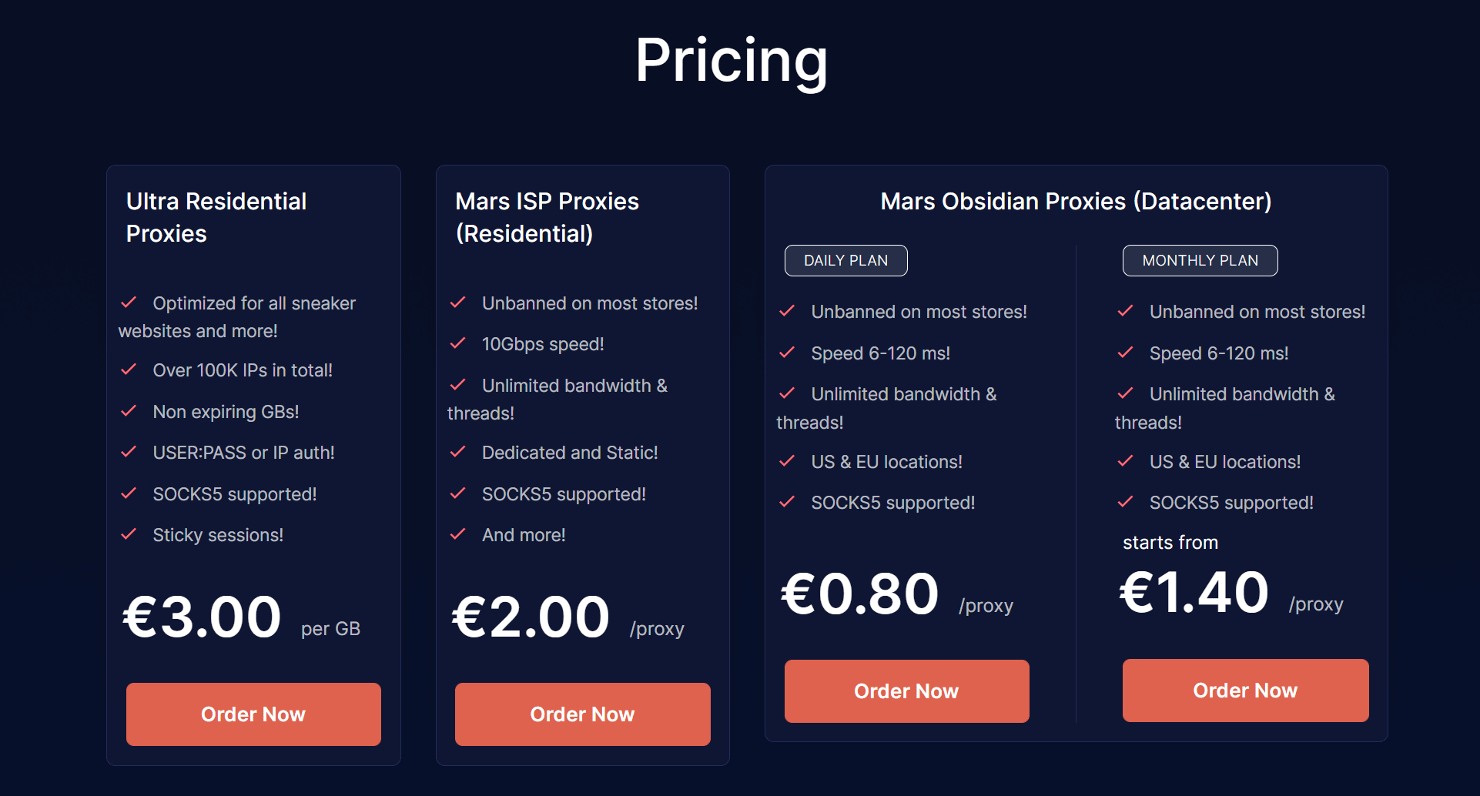Expand the Ultra Residential Proxies card title
Screen dimensions: 1480x796
pyautogui.click(x=216, y=217)
